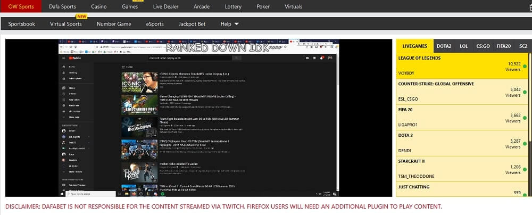Click the green live dot beside Voyboy viewers
Viewport: 532px width, 215px height.
(525, 67)
